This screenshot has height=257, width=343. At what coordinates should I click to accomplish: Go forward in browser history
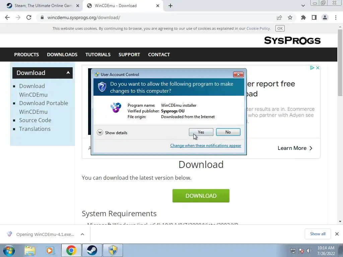[18, 17]
